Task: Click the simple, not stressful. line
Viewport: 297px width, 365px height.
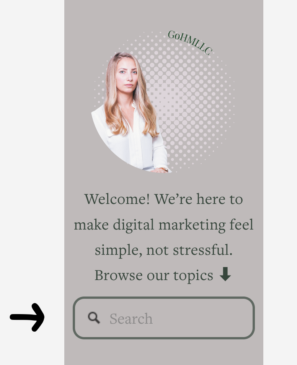Action: [163, 250]
